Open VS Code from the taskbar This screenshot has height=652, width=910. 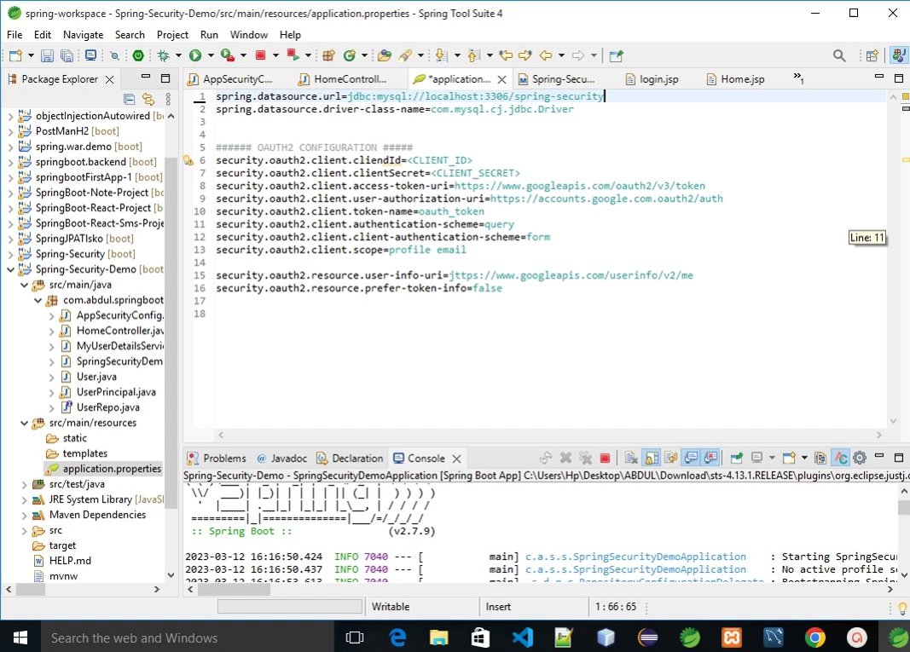522,638
